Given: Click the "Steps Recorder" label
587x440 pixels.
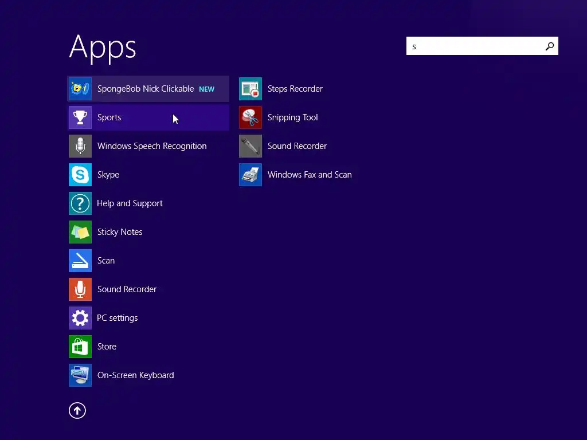Looking at the screenshot, I should click(x=295, y=89).
